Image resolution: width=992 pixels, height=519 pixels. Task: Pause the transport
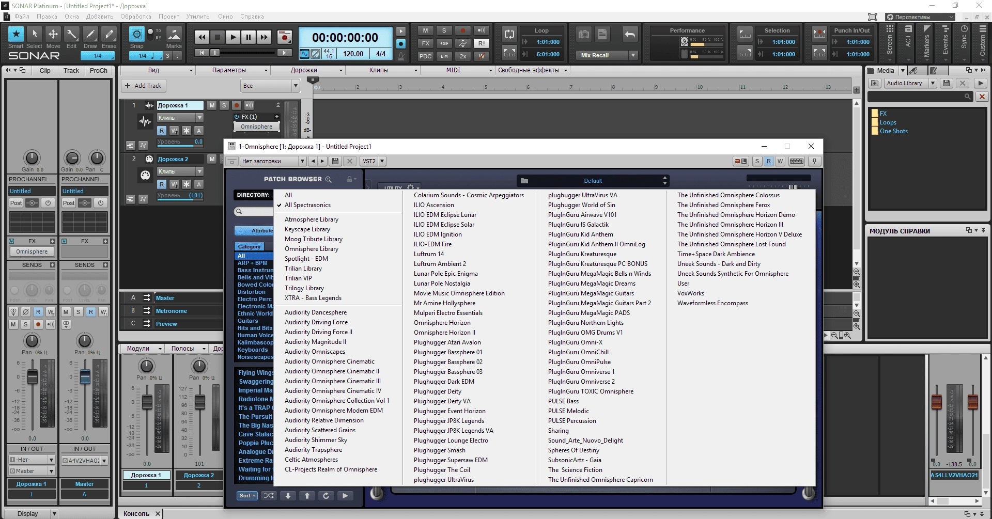[x=249, y=37]
